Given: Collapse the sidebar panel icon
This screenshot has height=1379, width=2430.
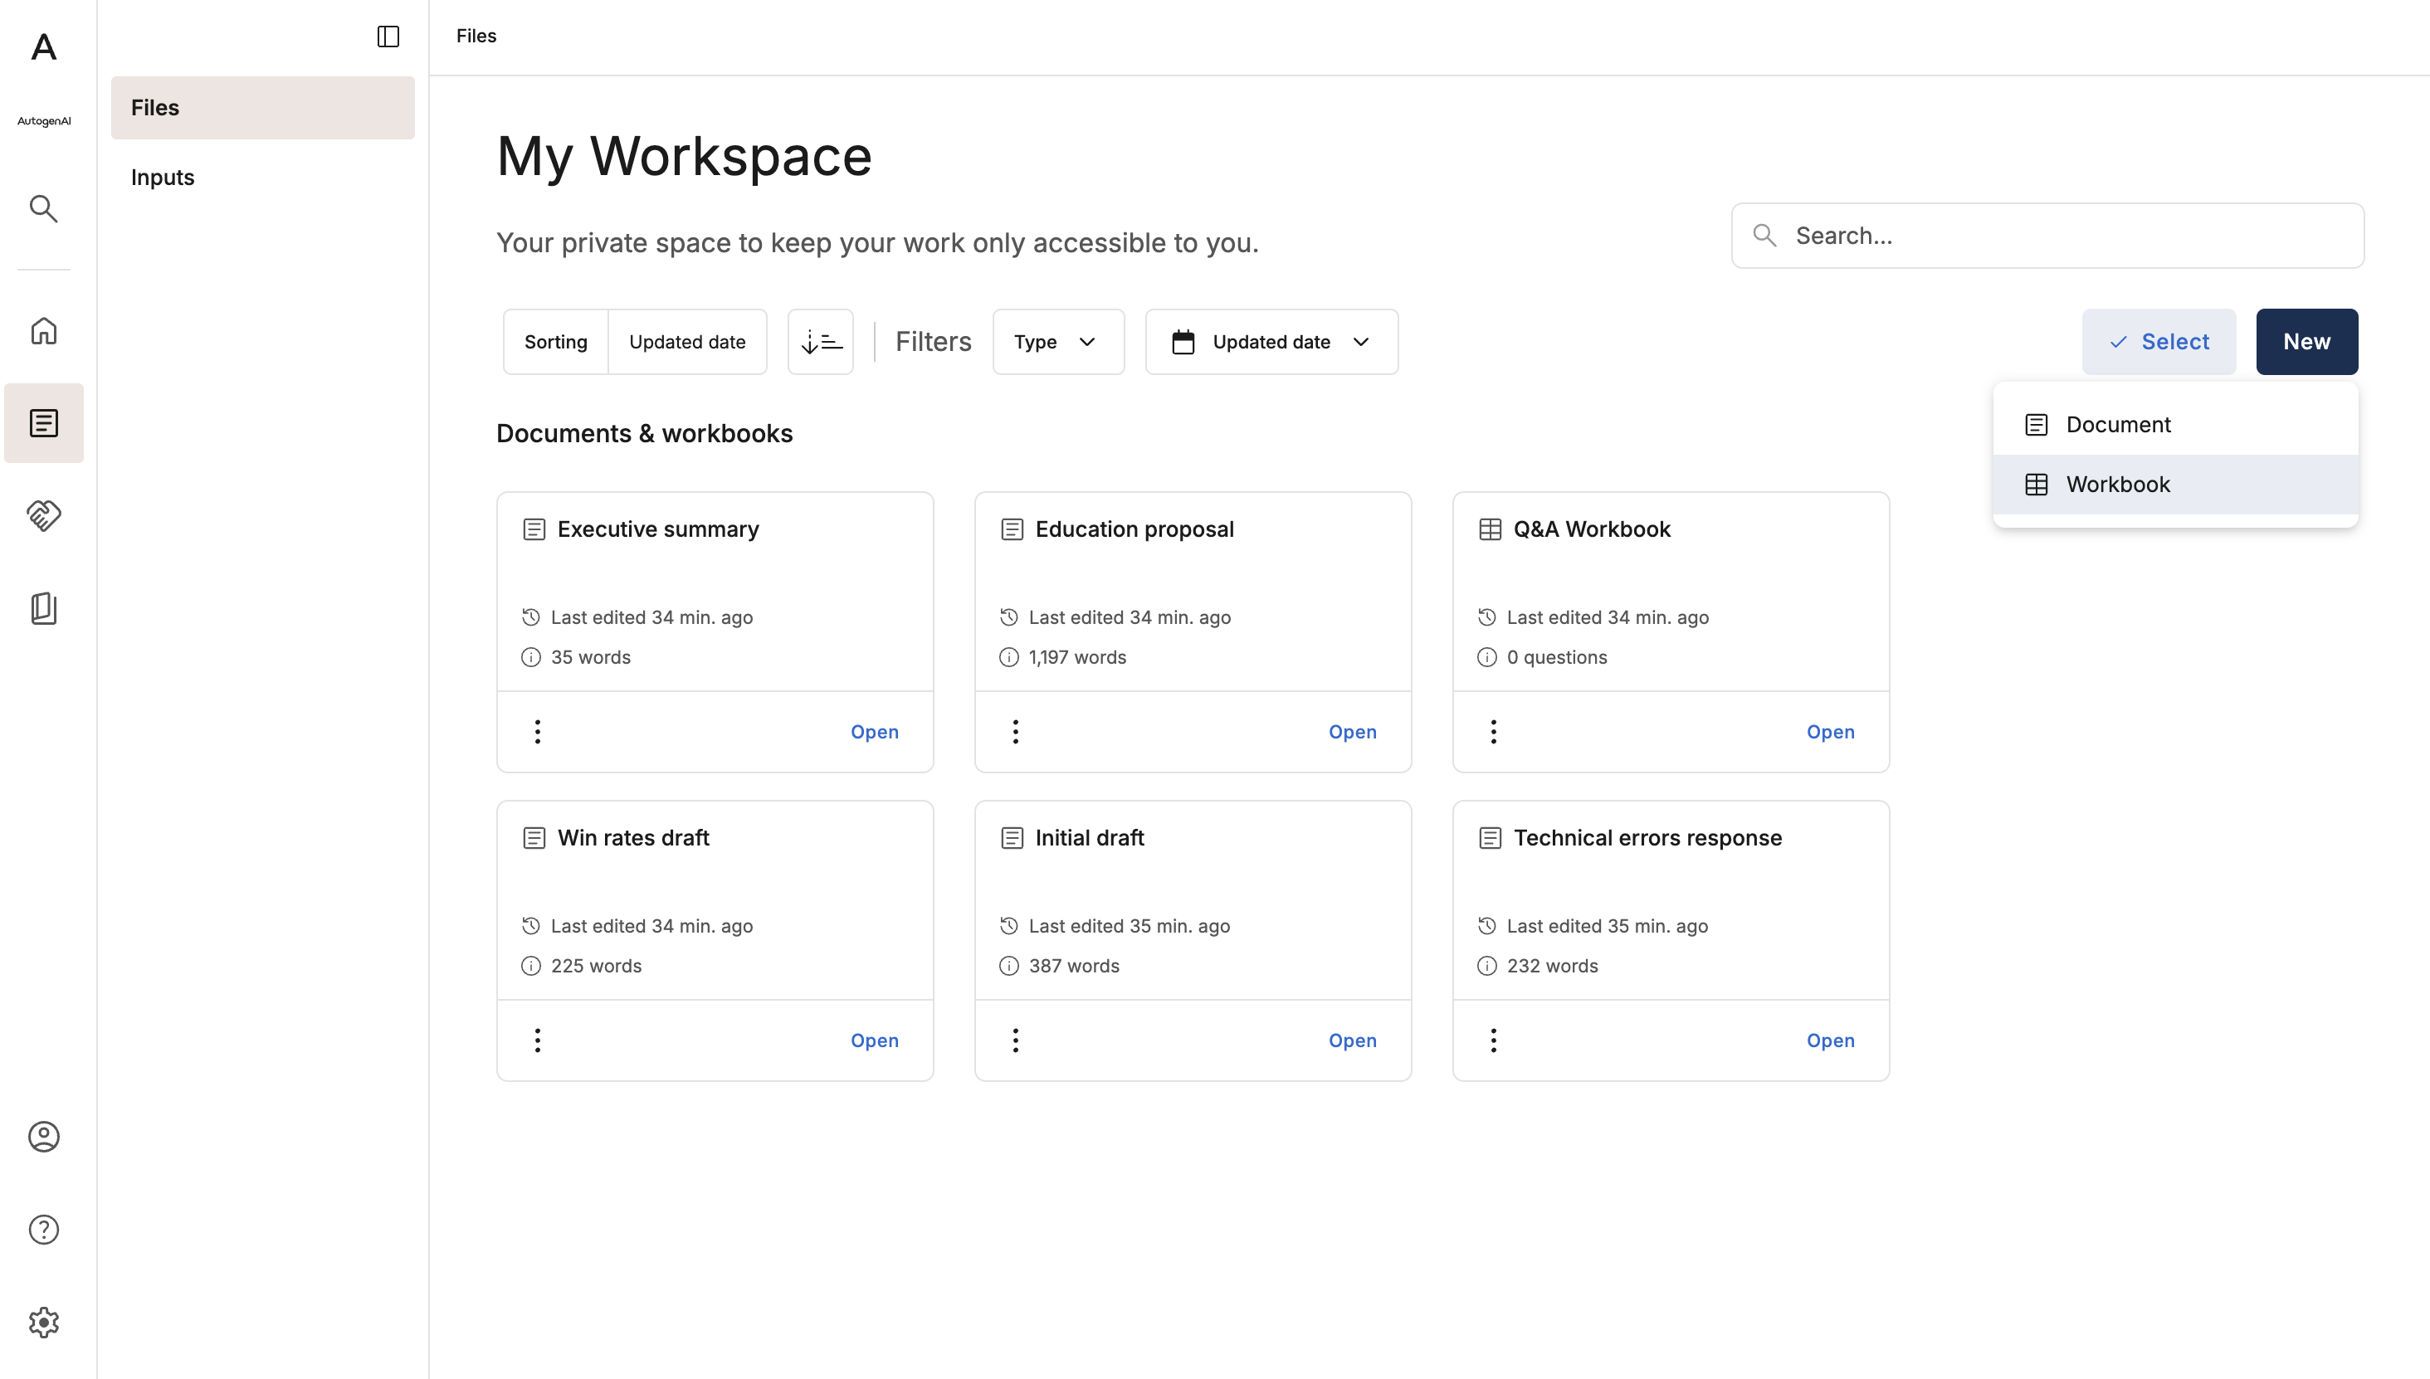Looking at the screenshot, I should [x=388, y=36].
